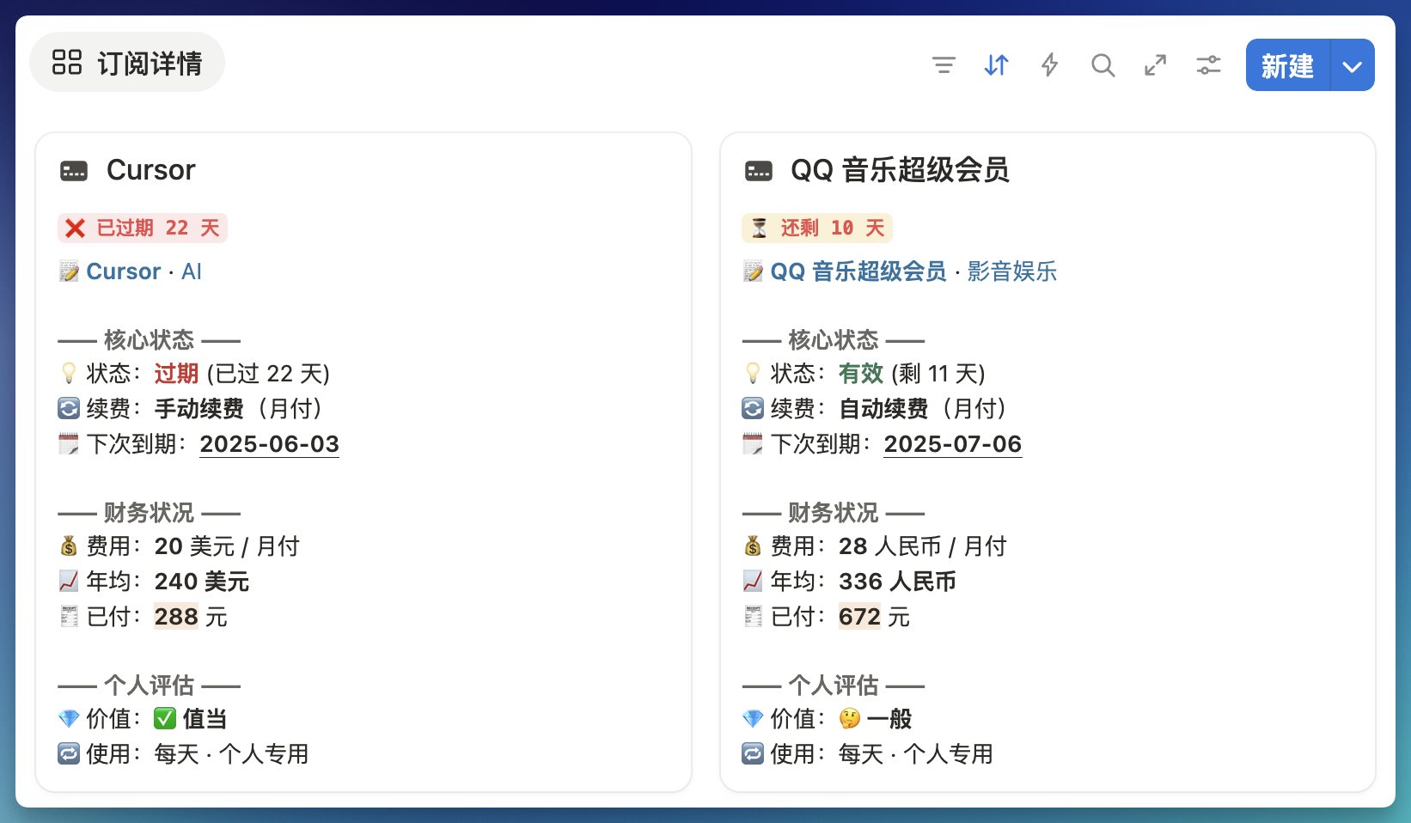Click 自动续费 in the QQ 音乐 card

[x=883, y=409]
